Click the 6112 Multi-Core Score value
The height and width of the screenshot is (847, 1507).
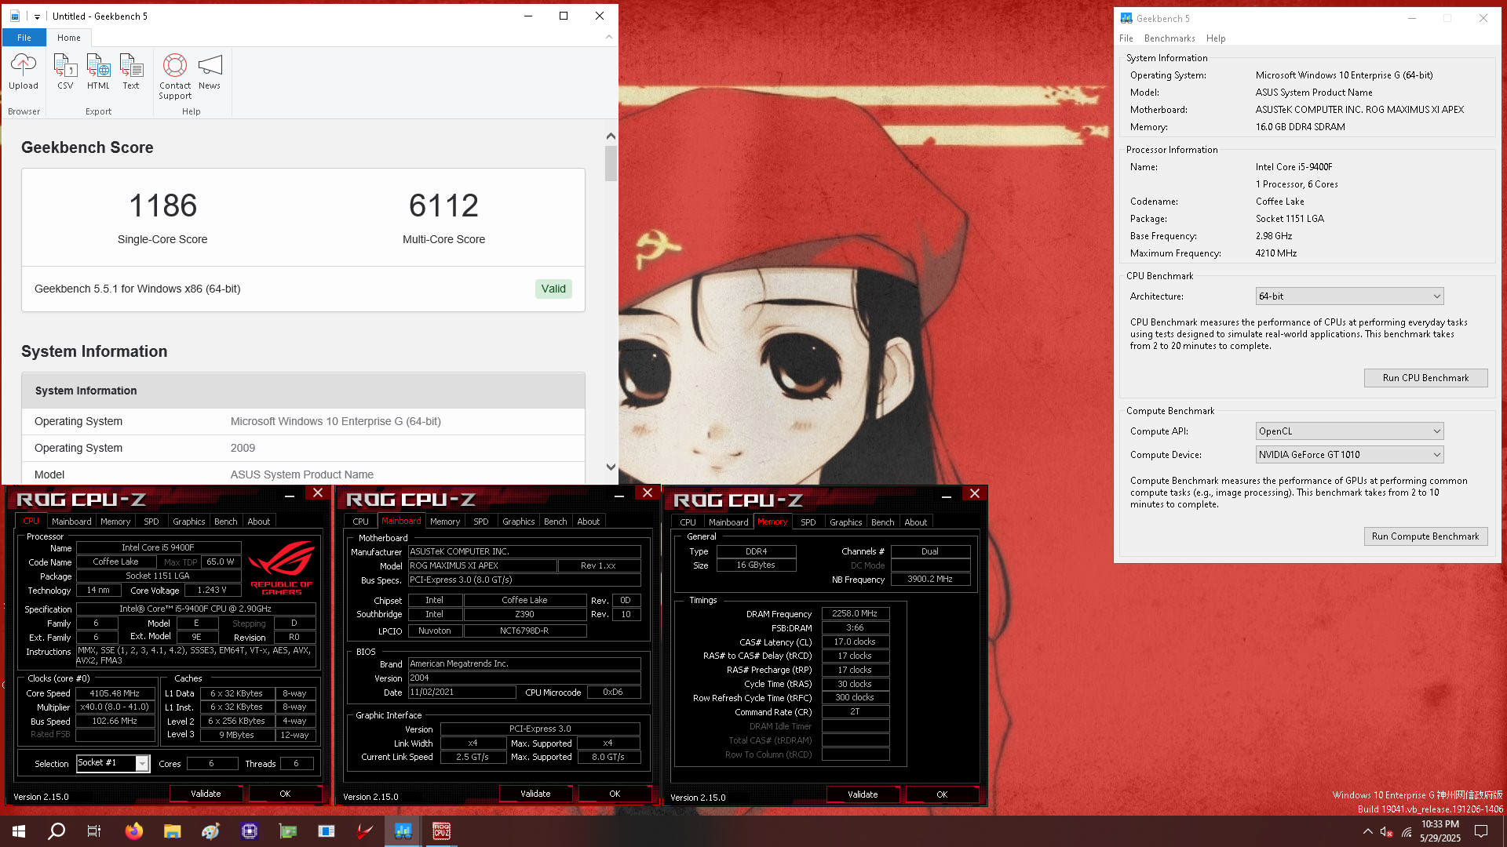[443, 205]
